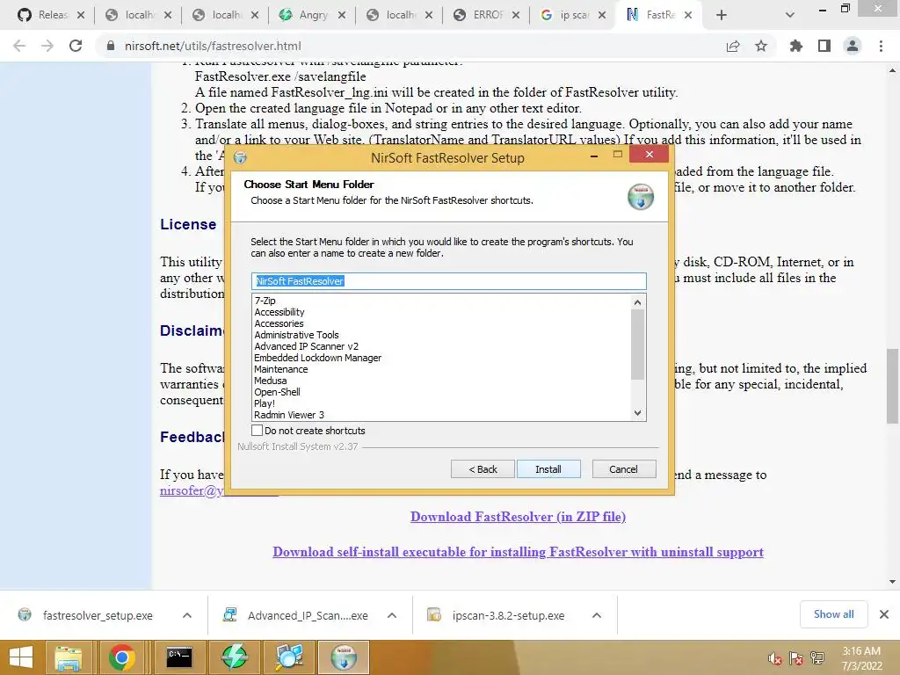
Task: Open File Explorer from the taskbar
Action: pyautogui.click(x=68, y=657)
